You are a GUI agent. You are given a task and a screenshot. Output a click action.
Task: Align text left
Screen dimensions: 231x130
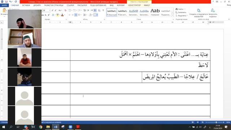(69, 15)
